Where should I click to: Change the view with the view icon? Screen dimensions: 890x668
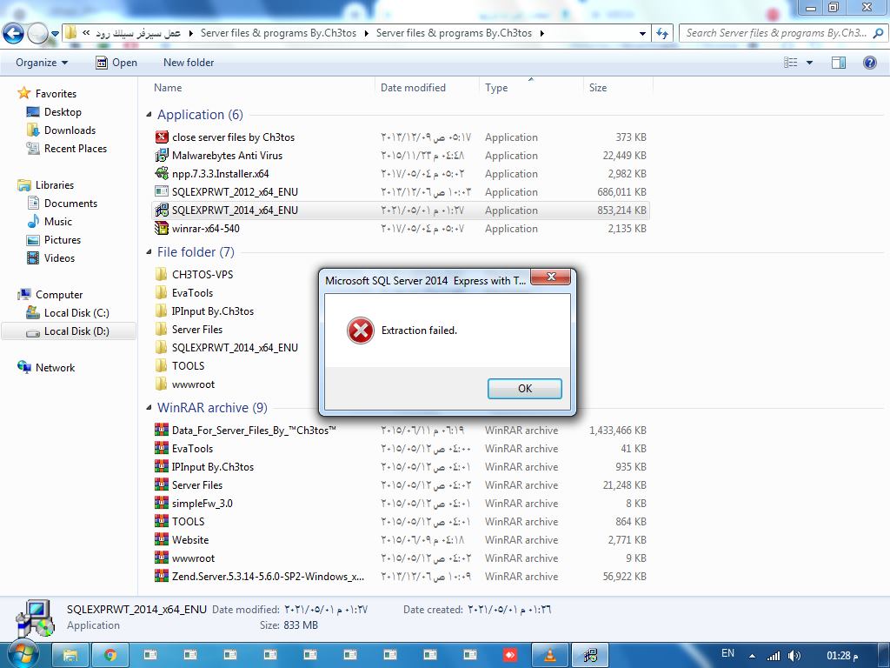coord(791,63)
